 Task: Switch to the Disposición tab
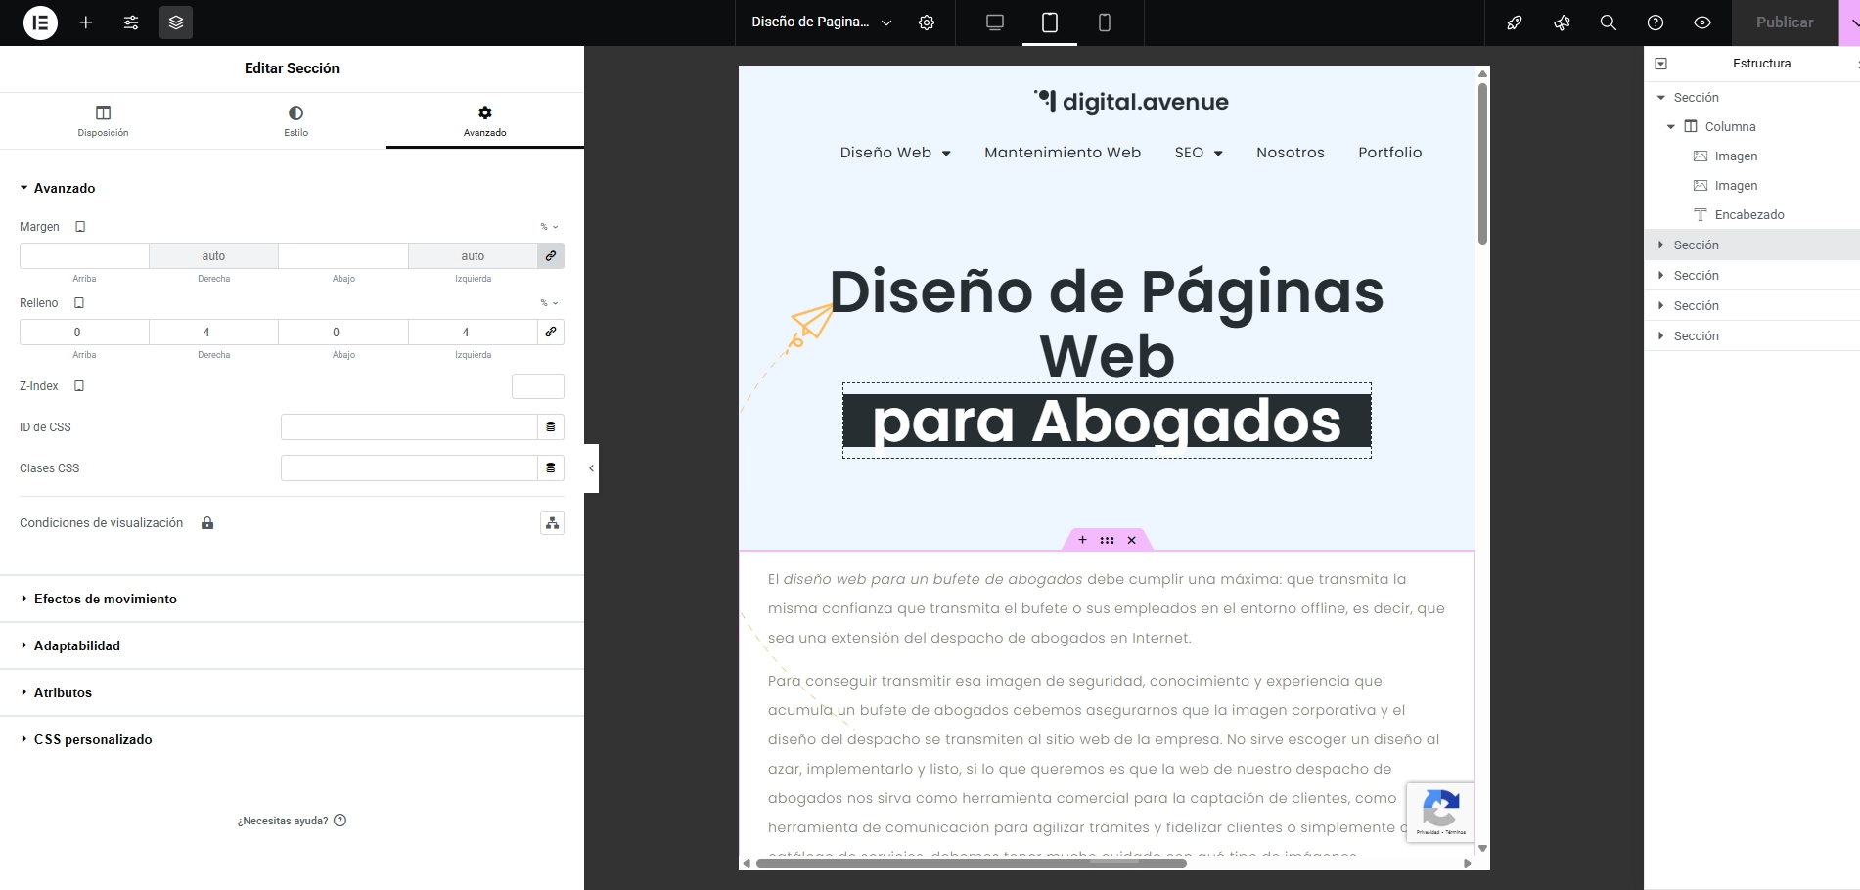pos(103,120)
